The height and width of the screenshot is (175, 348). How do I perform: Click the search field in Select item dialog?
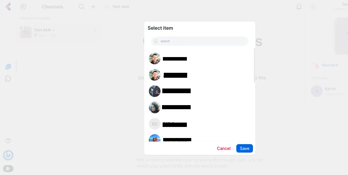[199, 41]
